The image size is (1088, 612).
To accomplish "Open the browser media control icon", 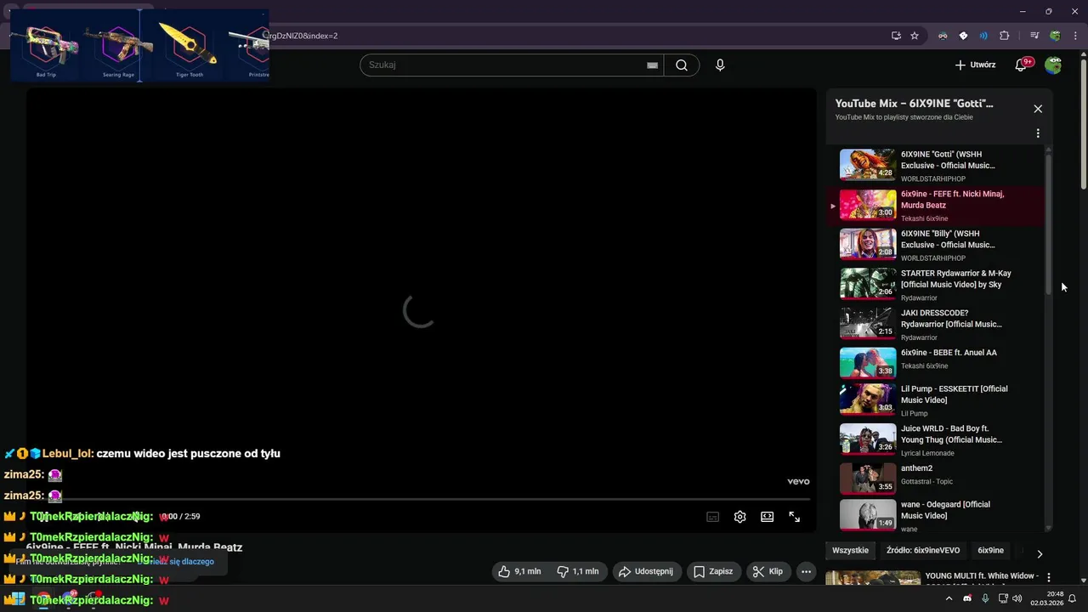I will click(1034, 36).
